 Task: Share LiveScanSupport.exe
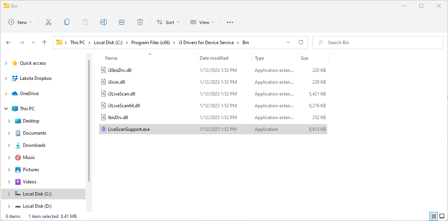[x=122, y=22]
